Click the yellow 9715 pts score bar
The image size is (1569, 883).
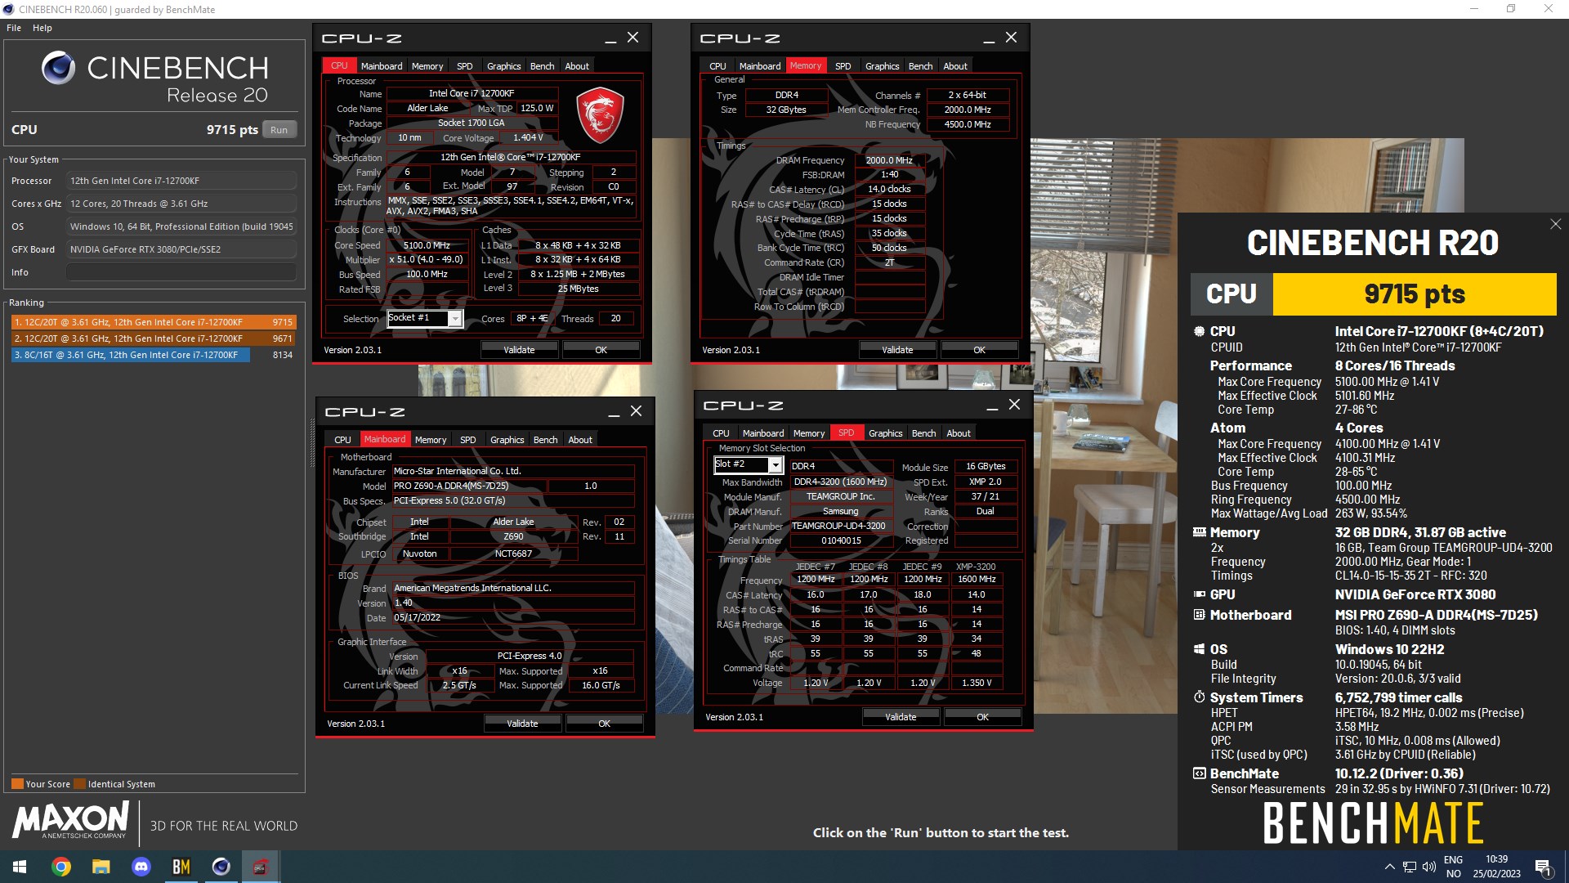coord(1415,294)
